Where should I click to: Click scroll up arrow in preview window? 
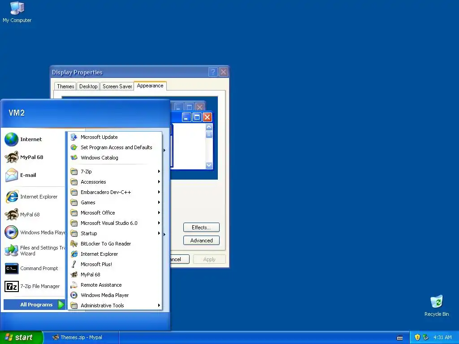(x=209, y=127)
